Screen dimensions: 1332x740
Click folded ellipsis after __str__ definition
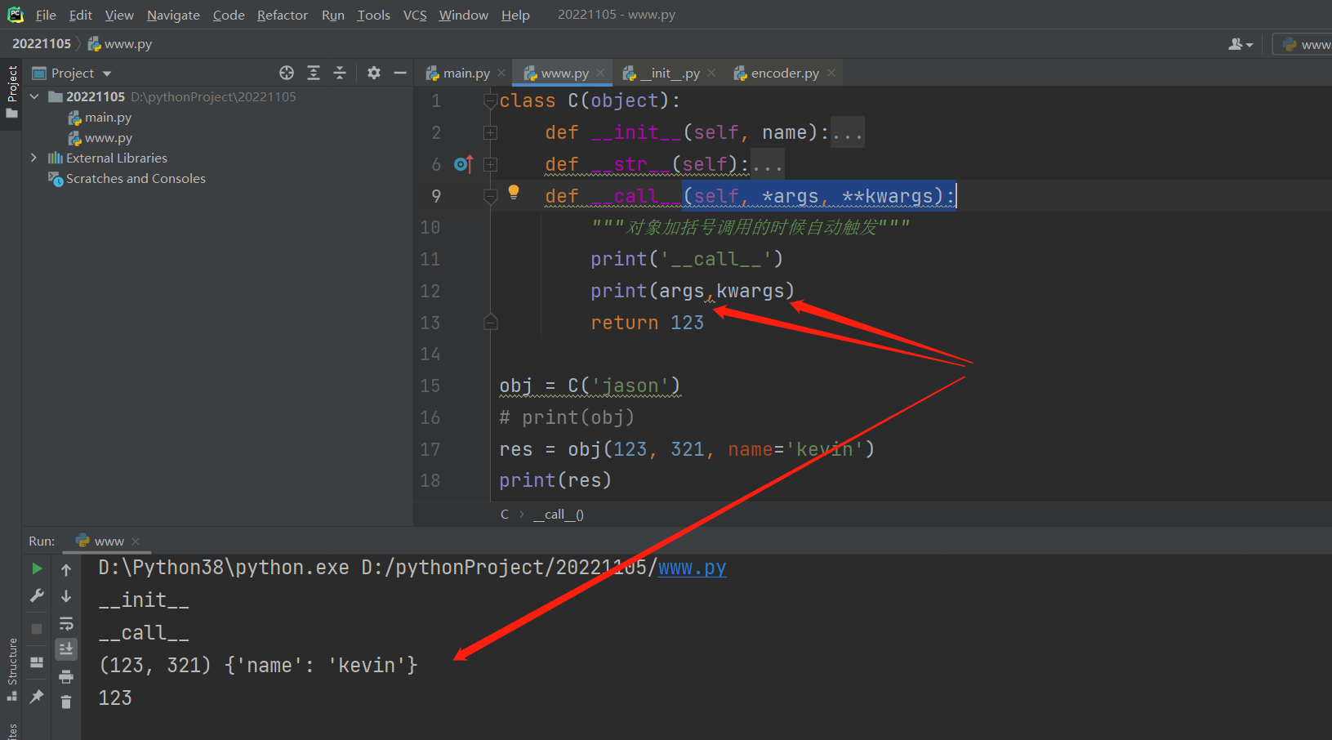pos(767,164)
